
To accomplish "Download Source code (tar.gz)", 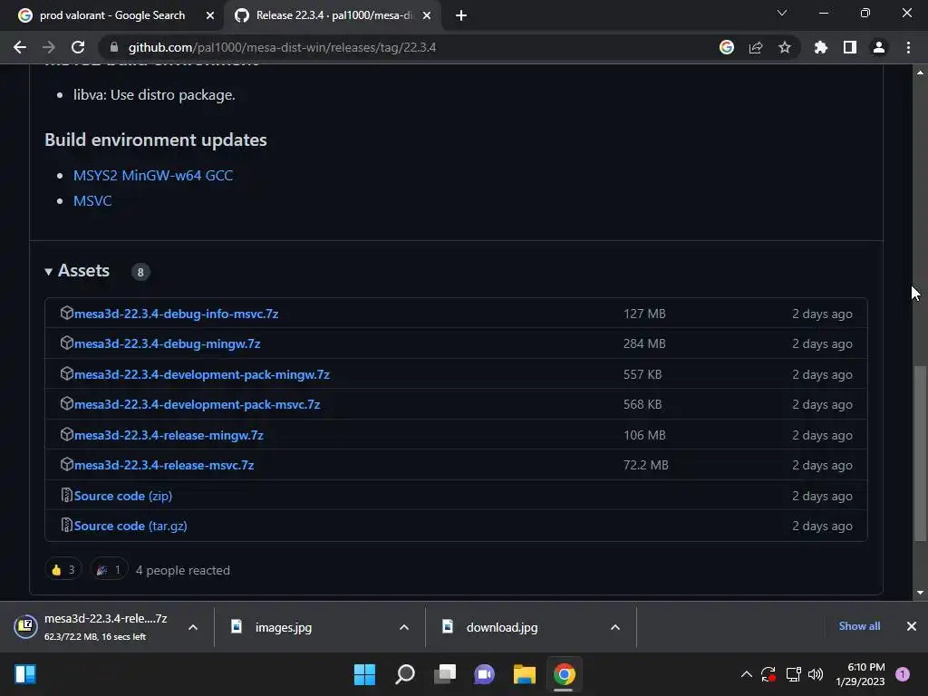I will (130, 526).
